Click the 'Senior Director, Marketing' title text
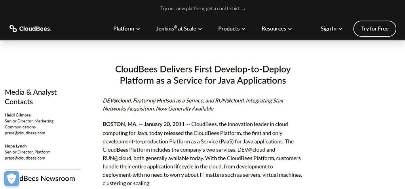 pyautogui.click(x=29, y=121)
